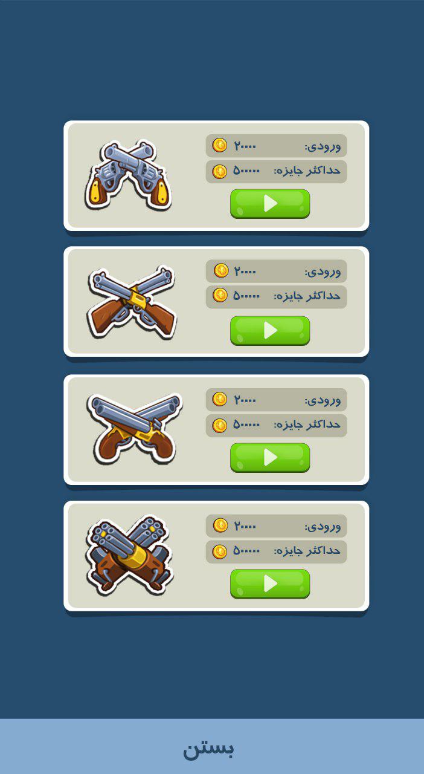This screenshot has width=424, height=774.
Task: Click the entry fee coin in revolvers card
Action: pyautogui.click(x=220, y=145)
